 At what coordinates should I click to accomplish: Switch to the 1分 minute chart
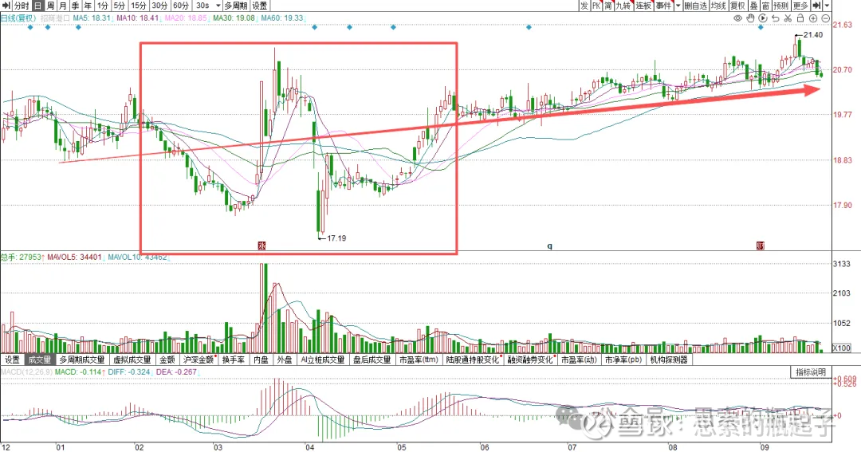coord(103,6)
